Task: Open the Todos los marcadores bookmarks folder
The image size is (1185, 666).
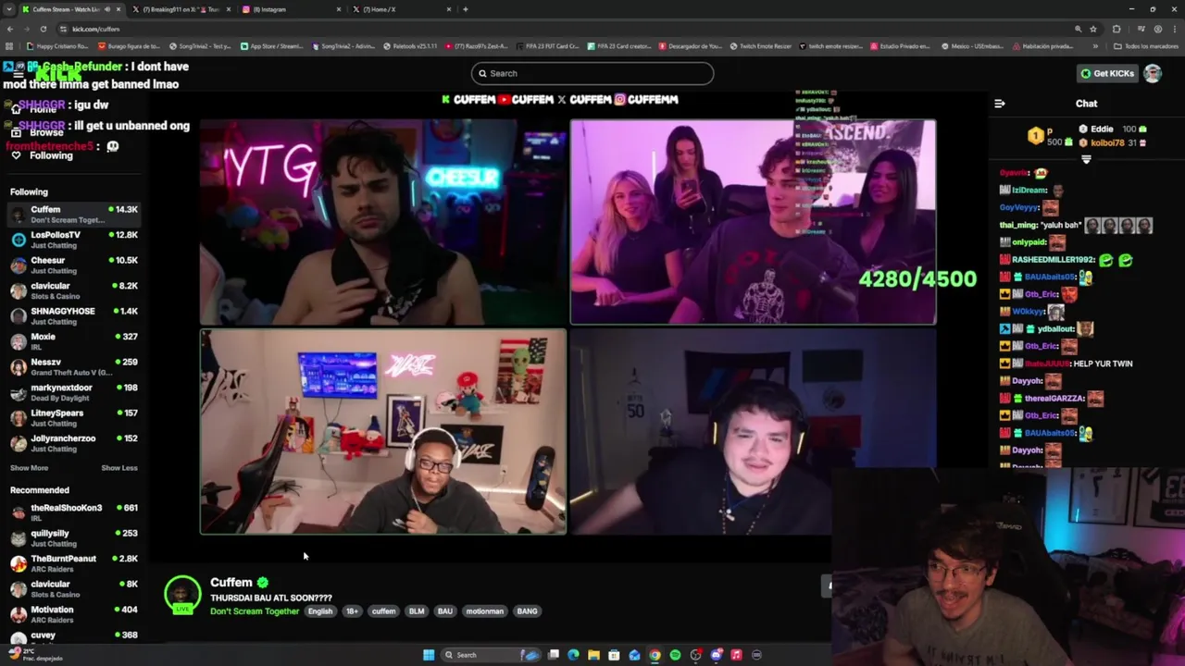Action: click(1146, 45)
